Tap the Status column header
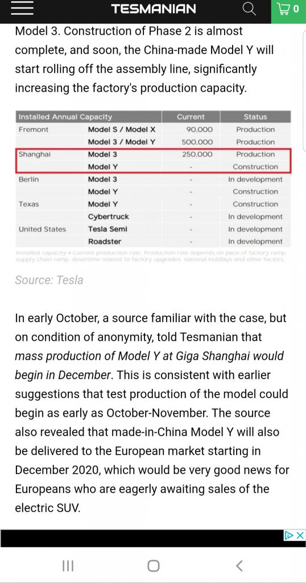 255,117
